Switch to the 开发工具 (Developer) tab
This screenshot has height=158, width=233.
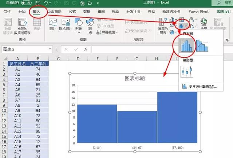point(134,11)
